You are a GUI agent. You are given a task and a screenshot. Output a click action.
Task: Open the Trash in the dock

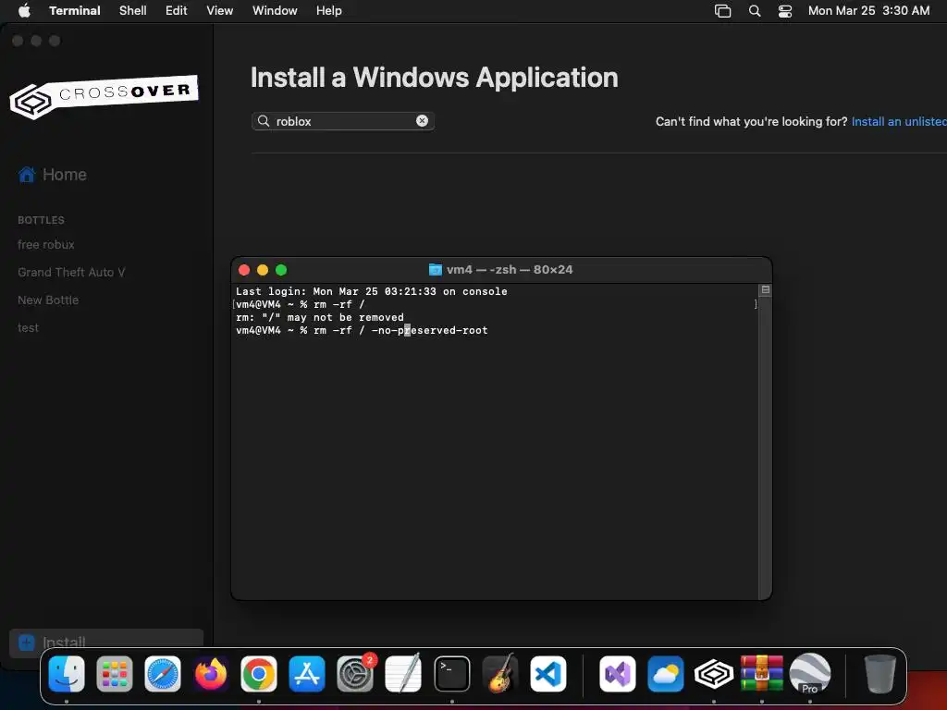tap(880, 674)
